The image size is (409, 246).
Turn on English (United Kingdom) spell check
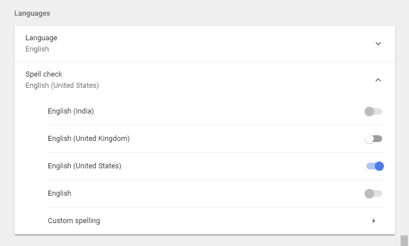(x=373, y=139)
